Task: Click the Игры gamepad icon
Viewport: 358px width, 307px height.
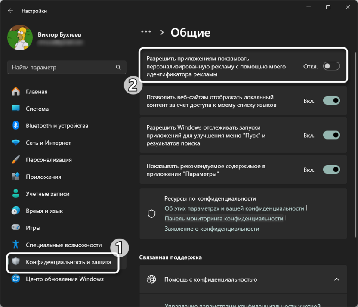Action: [16, 227]
